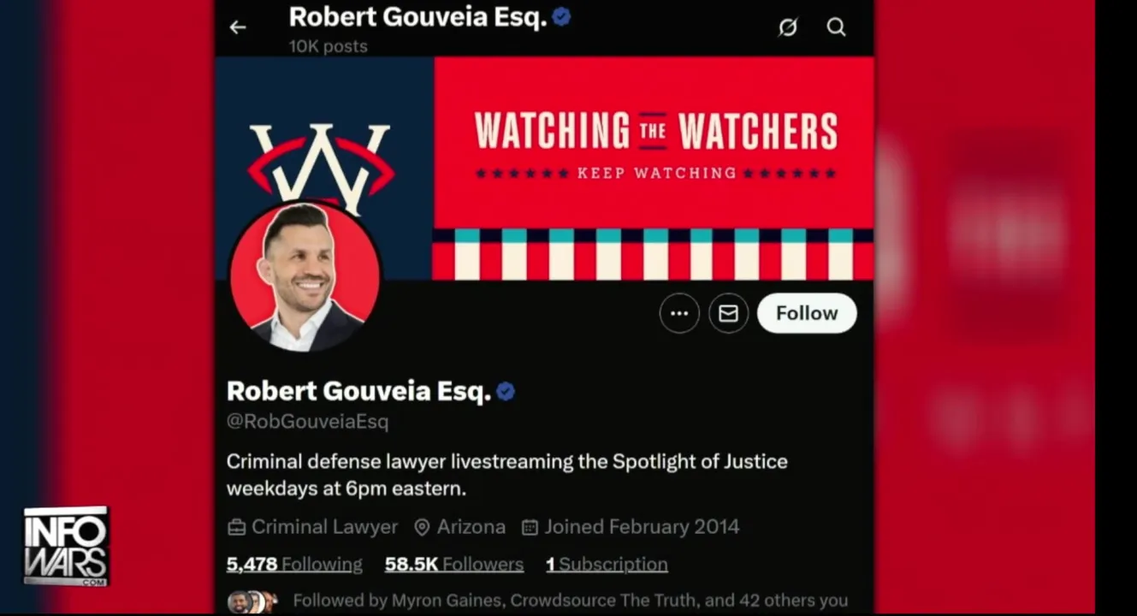Image resolution: width=1137 pixels, height=616 pixels.
Task: Click the Grok slash-circle icon in header
Action: click(788, 27)
